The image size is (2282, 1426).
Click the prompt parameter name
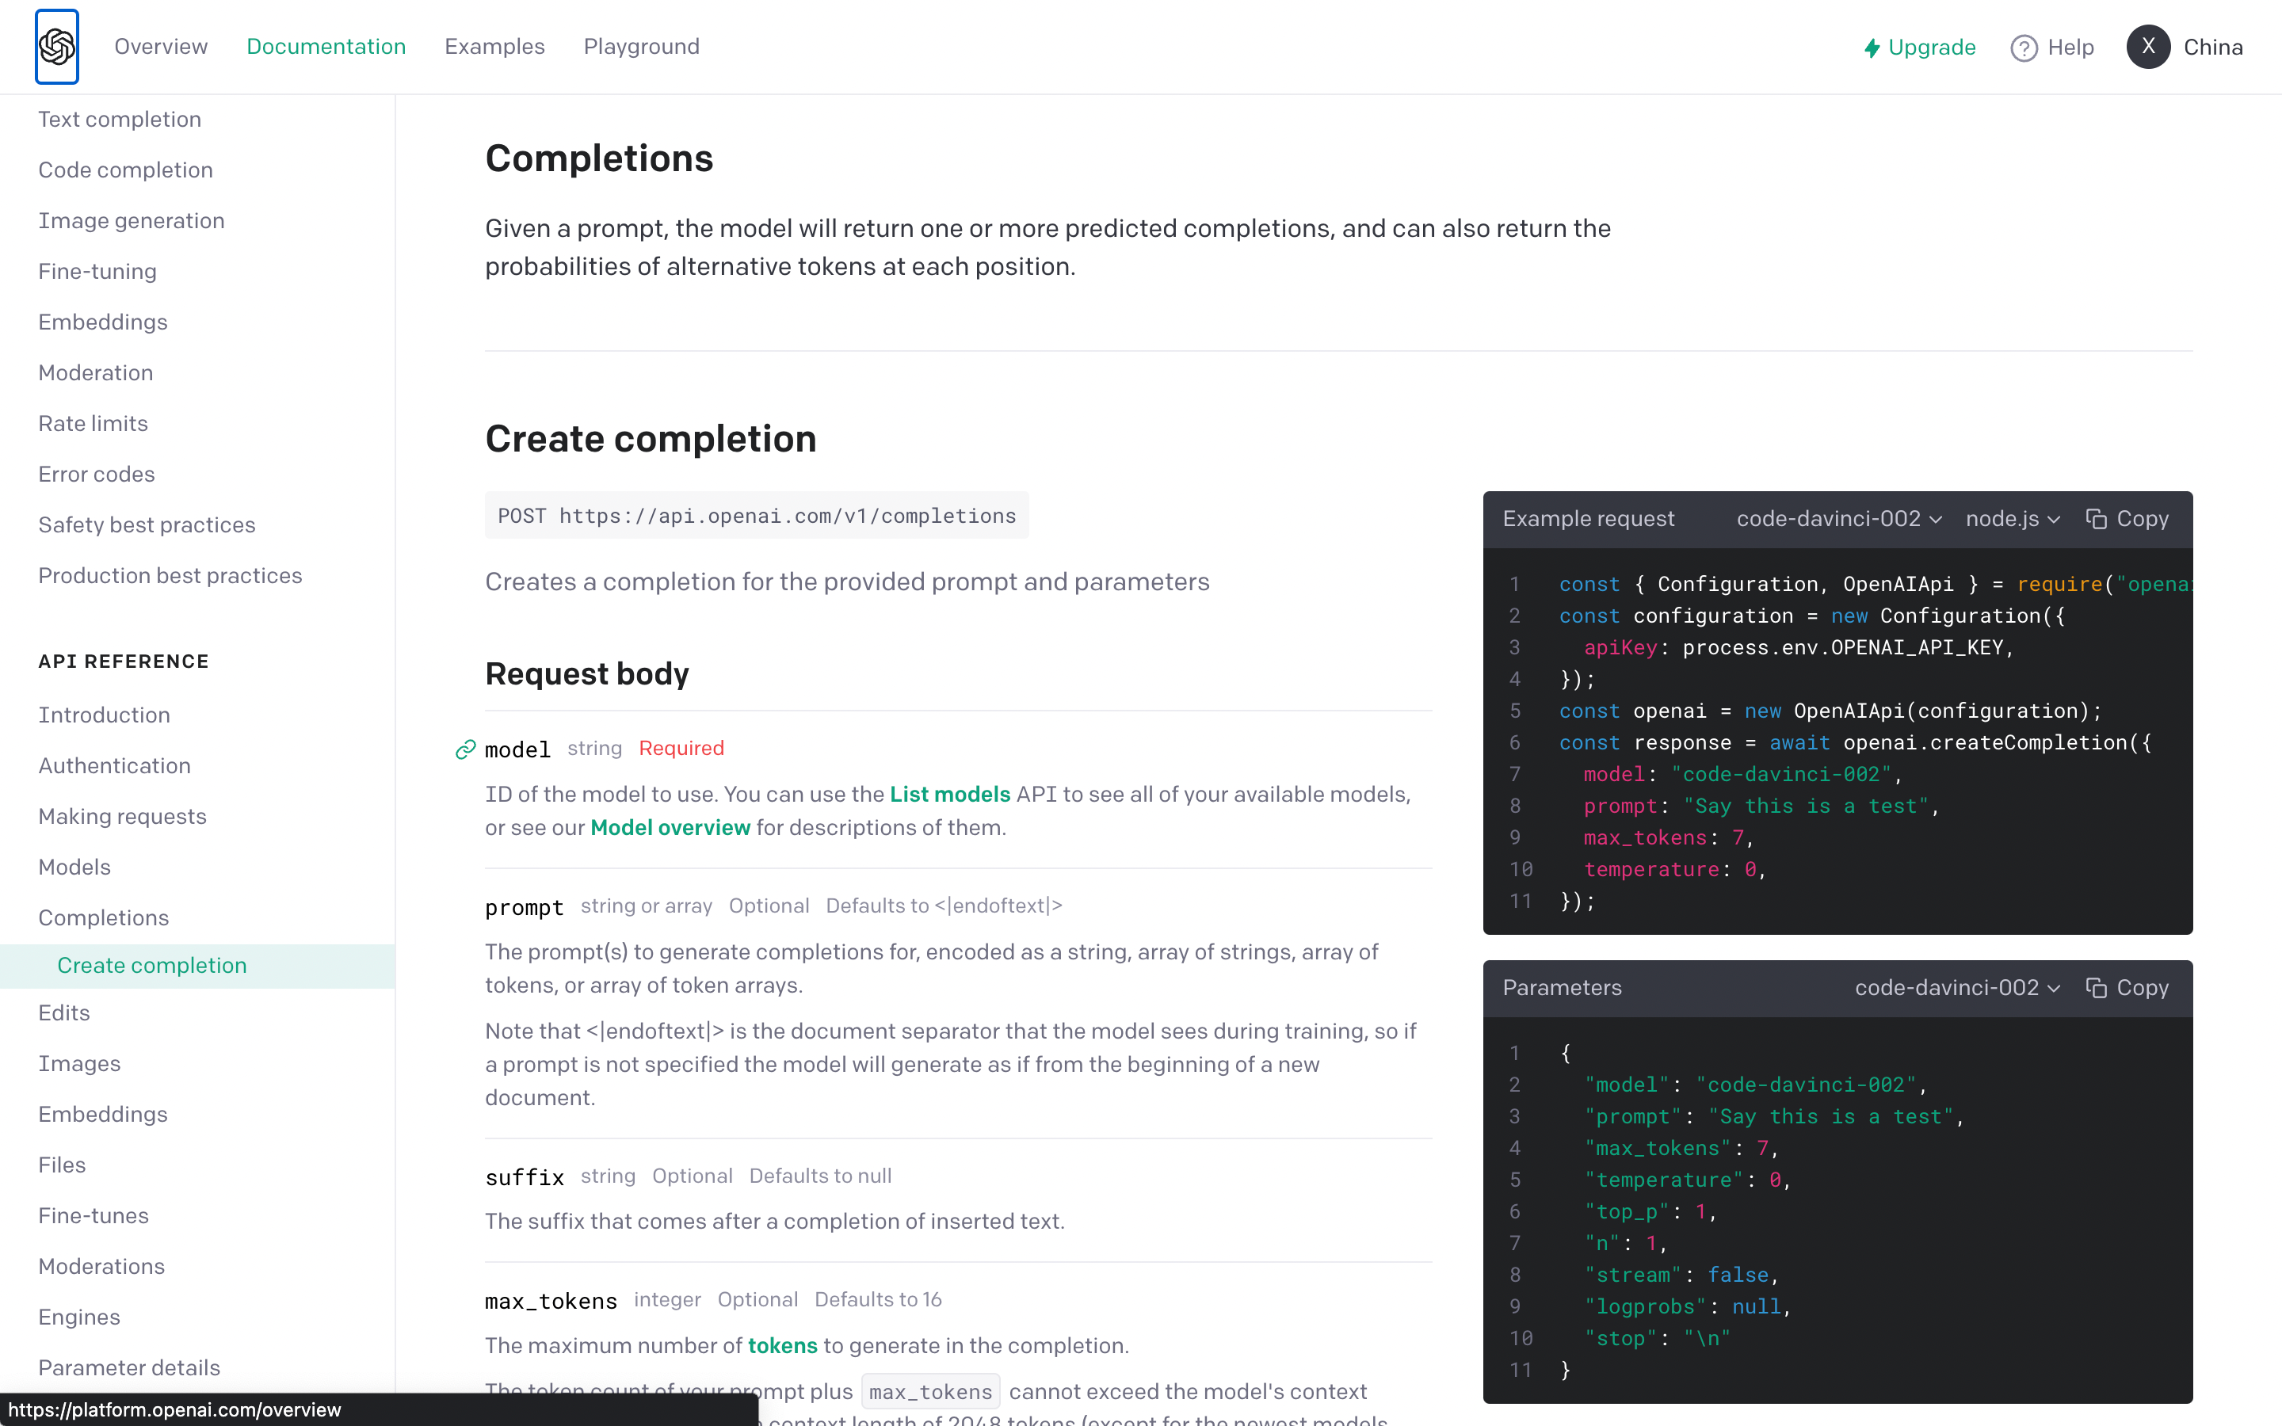click(525, 907)
